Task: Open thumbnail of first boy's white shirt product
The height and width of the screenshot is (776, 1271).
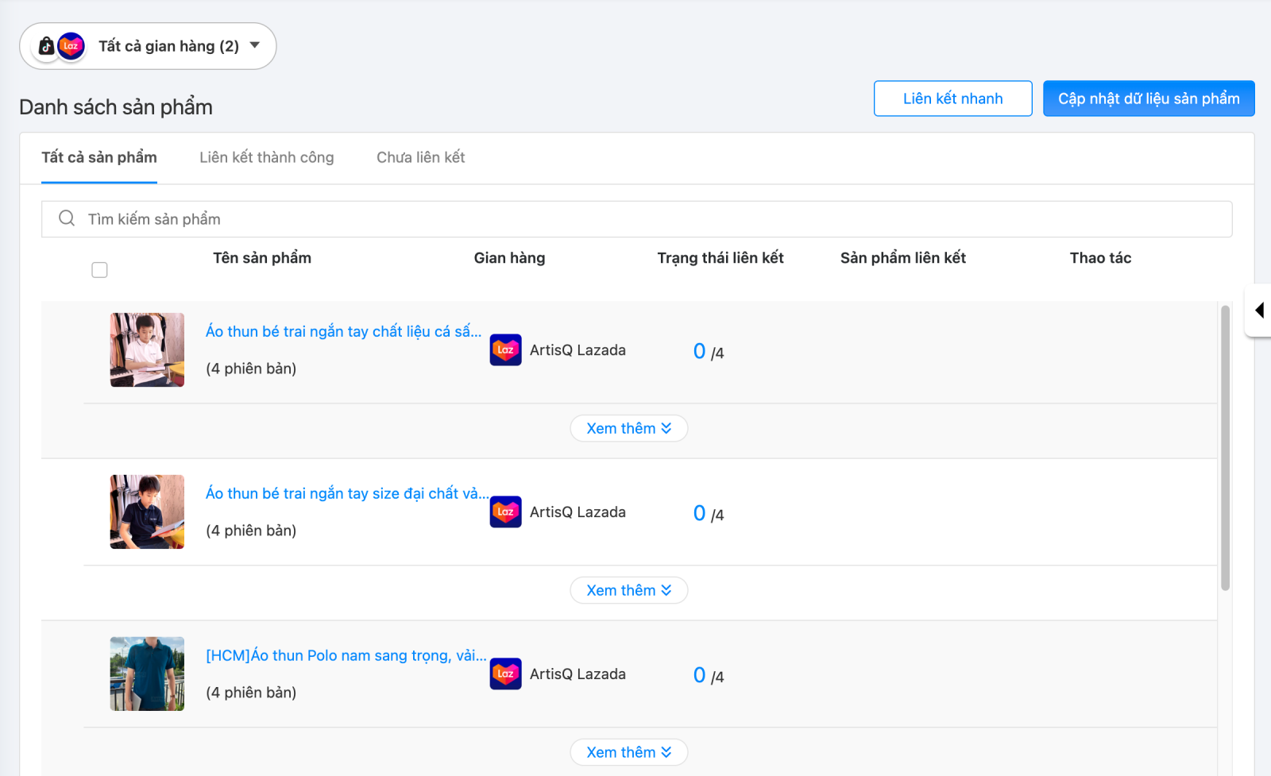Action: [147, 349]
